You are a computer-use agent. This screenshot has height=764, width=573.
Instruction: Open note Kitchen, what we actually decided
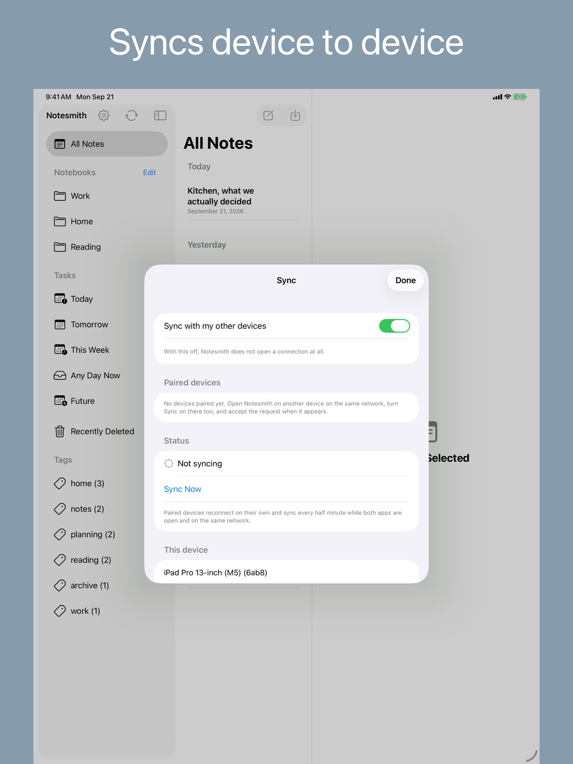click(243, 200)
